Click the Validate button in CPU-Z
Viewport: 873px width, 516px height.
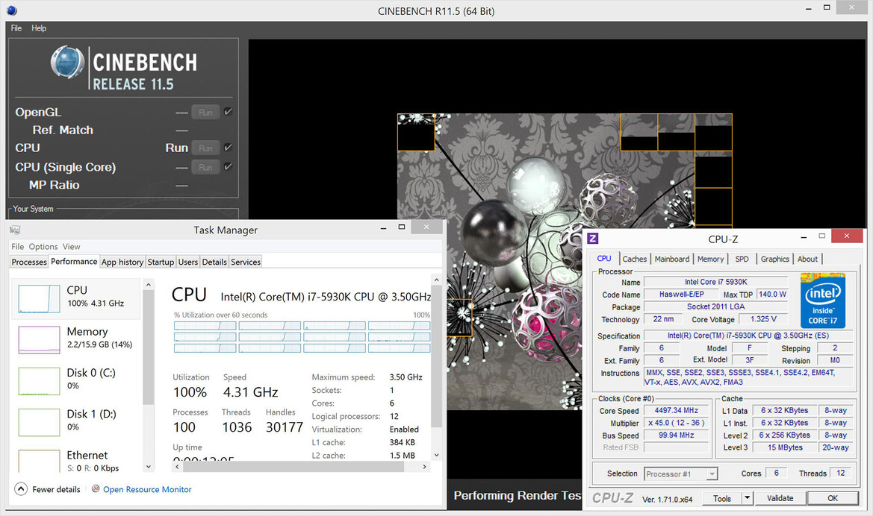(x=780, y=498)
